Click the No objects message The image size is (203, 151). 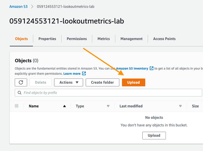coord(154,117)
